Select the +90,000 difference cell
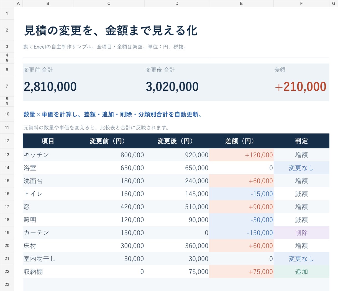The image size is (338, 291). pyautogui.click(x=241, y=207)
